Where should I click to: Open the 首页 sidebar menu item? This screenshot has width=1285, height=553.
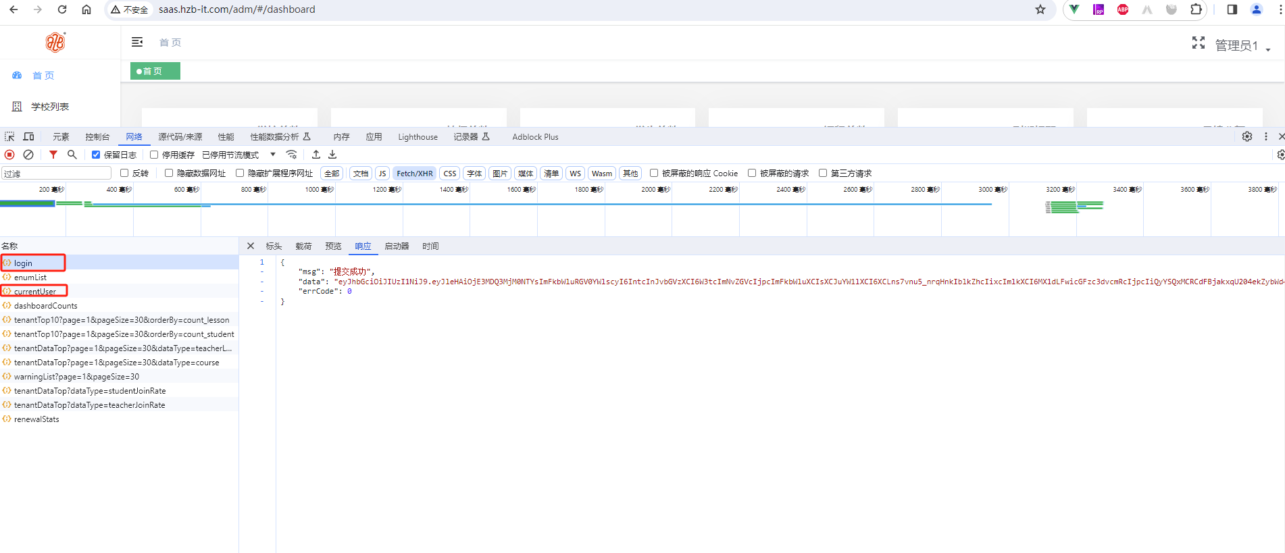point(43,76)
